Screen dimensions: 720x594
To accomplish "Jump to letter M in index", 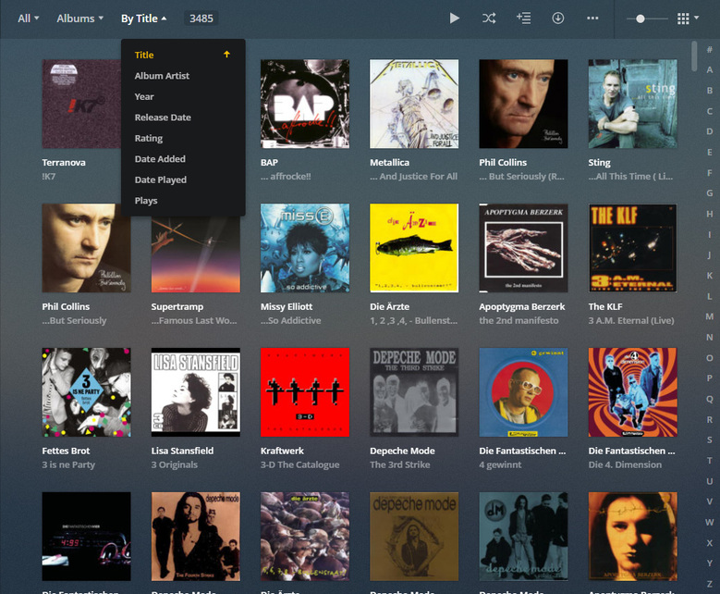I will tap(710, 316).
